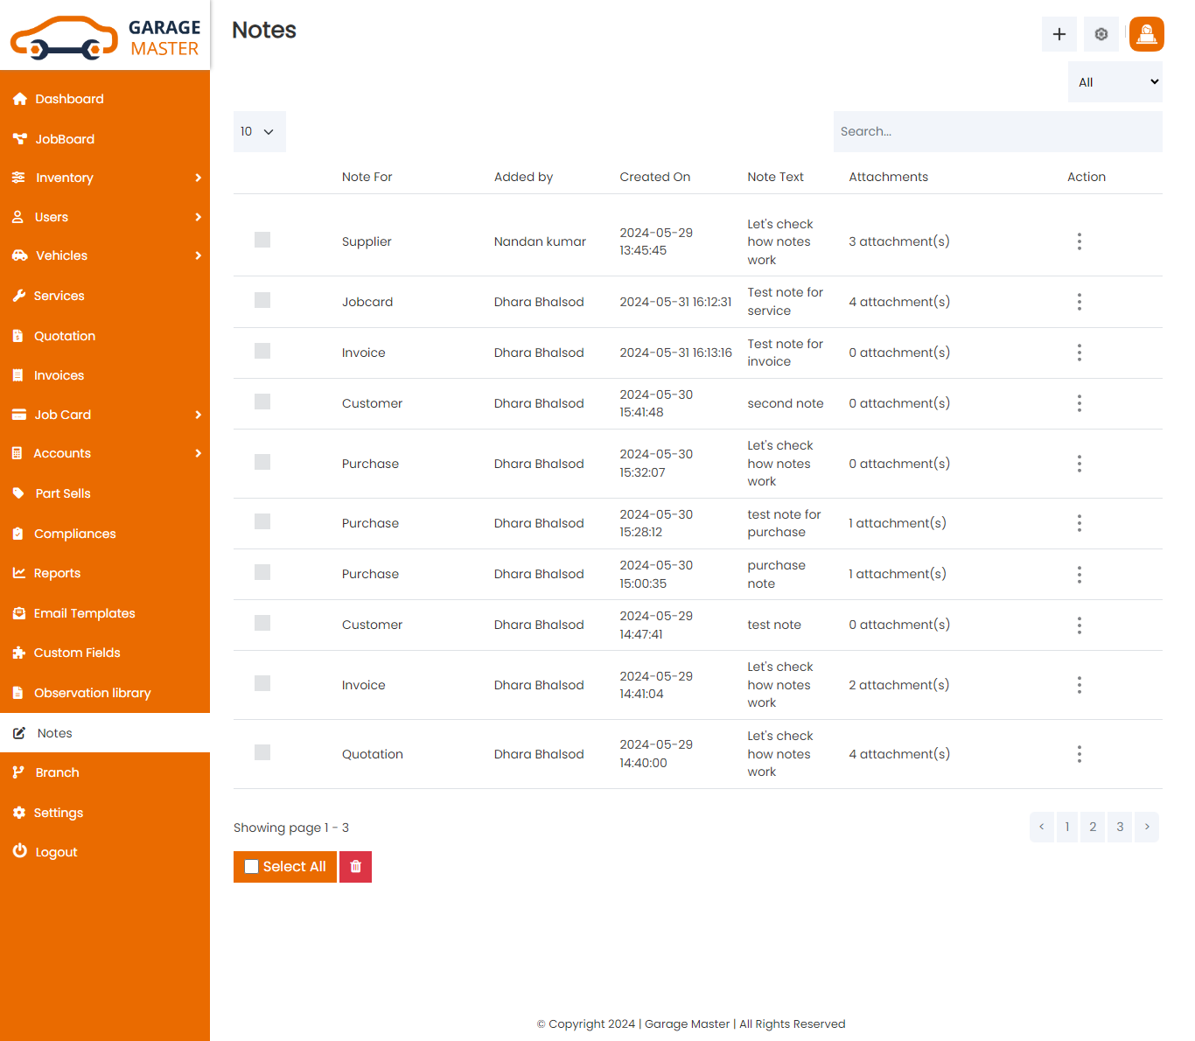Click the user profile avatar icon
Viewport: 1195px width, 1041px height.
click(x=1146, y=34)
